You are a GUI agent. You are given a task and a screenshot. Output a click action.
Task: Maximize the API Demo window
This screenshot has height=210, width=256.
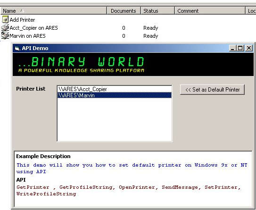click(x=240, y=48)
